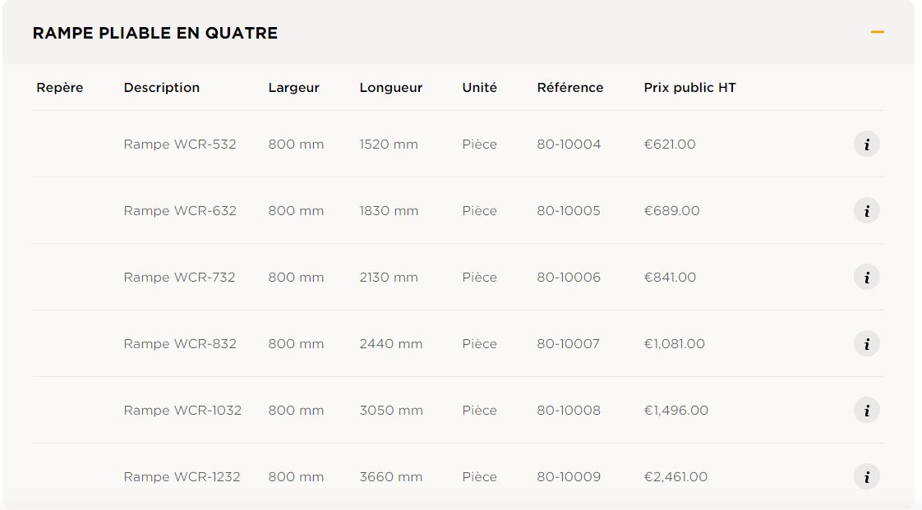
Task: Open info icon for Rampe WCR-632
Action: (x=866, y=211)
